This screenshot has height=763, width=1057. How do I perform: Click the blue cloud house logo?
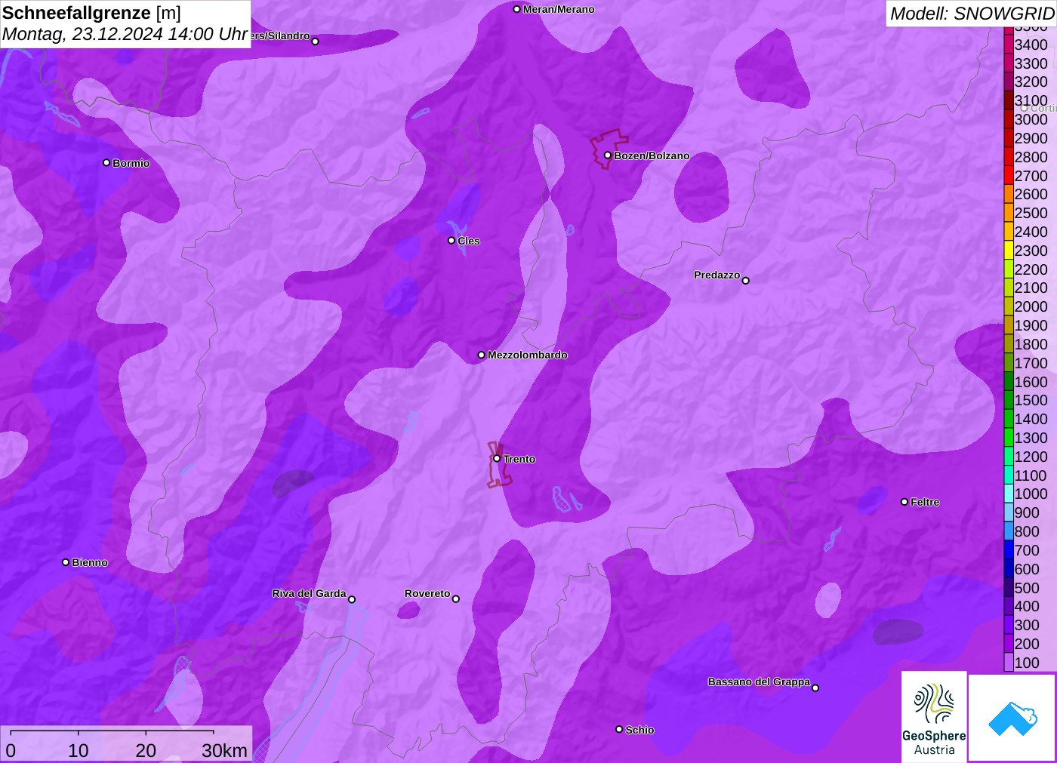tap(1012, 718)
